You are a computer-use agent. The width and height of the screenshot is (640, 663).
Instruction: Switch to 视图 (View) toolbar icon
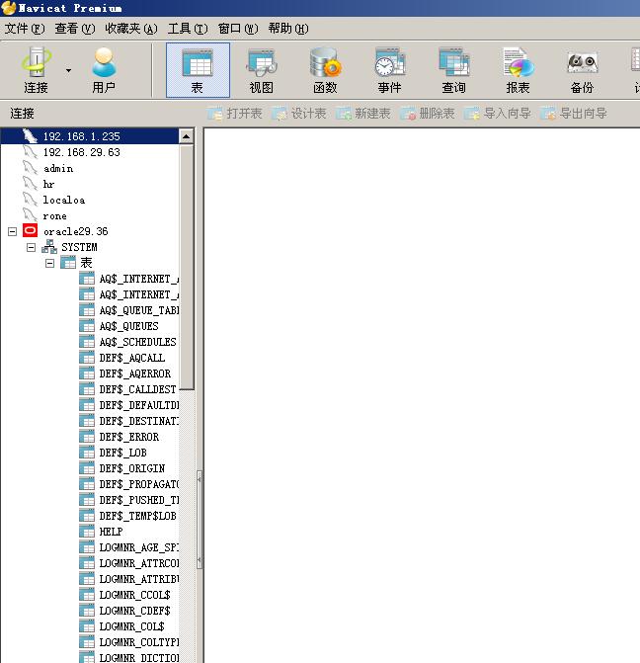[262, 70]
